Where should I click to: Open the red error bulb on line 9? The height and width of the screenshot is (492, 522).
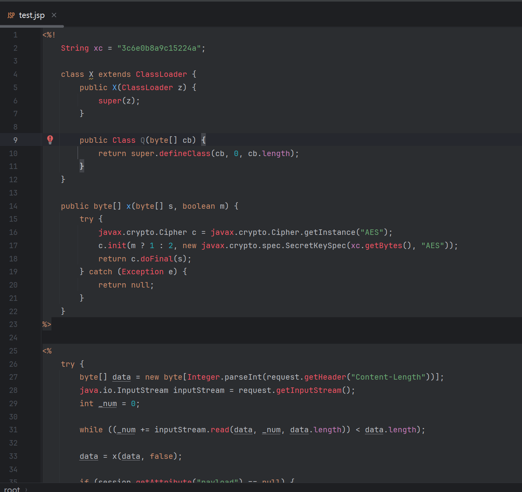pos(50,140)
